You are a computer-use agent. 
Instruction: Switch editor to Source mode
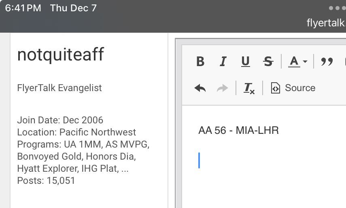(x=293, y=88)
